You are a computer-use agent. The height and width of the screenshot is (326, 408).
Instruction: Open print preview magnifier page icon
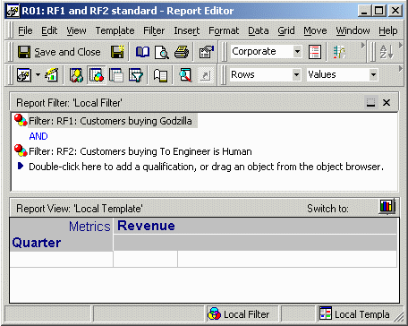pyautogui.click(x=162, y=52)
